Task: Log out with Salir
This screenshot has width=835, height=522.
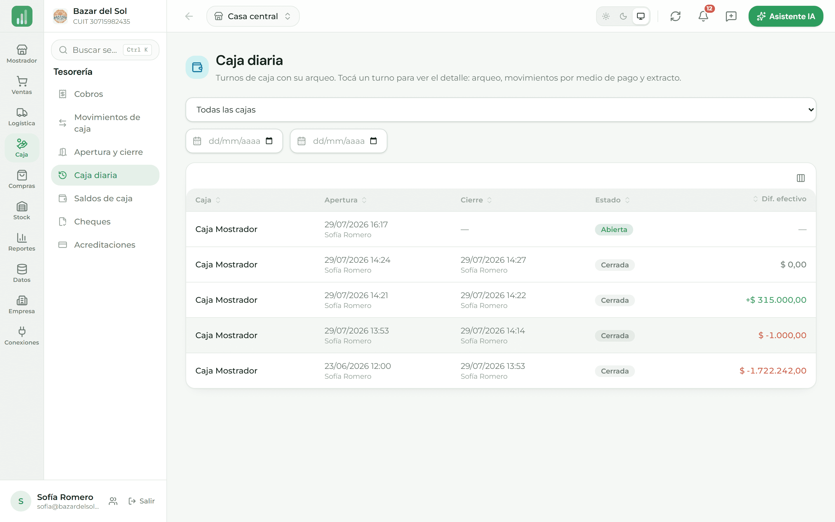Action: coord(141,501)
